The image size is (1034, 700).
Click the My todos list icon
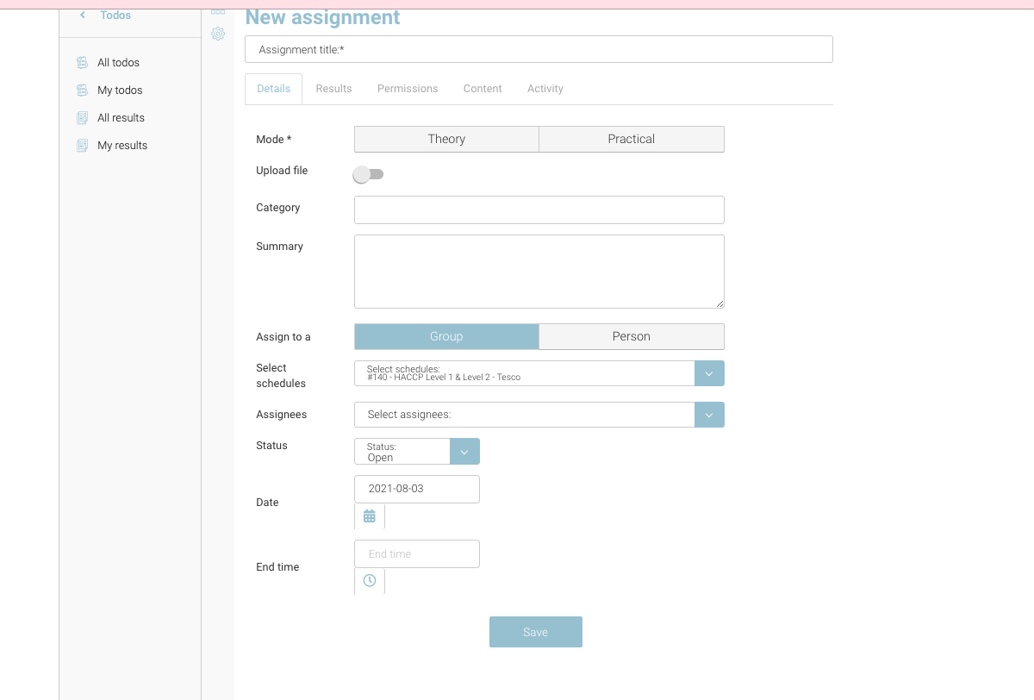[82, 91]
